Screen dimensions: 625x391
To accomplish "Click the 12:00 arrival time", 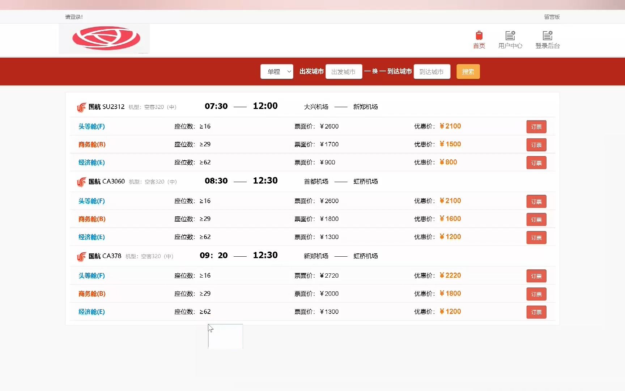I will [x=265, y=106].
